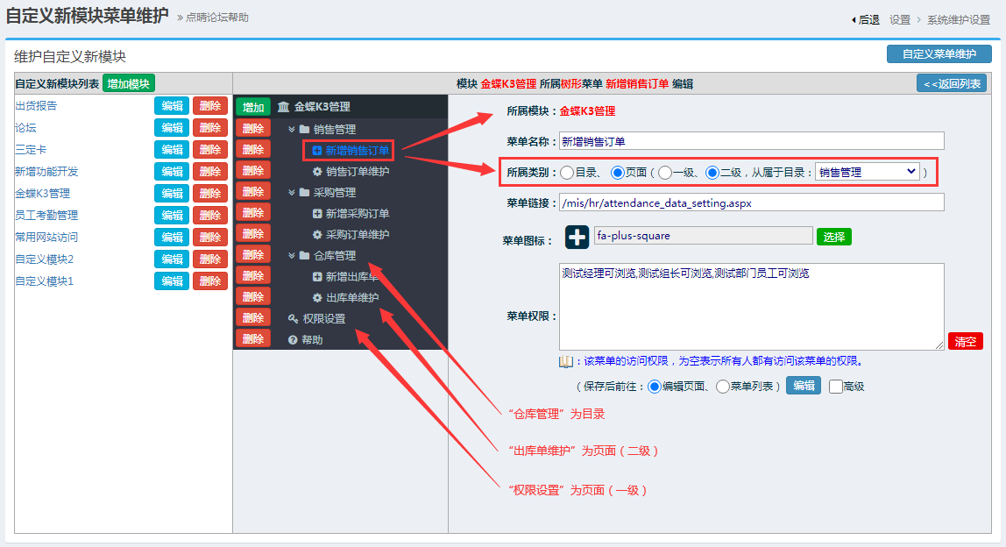1006x547 pixels.
Task: Click the 后退 link text
Action: click(x=869, y=20)
